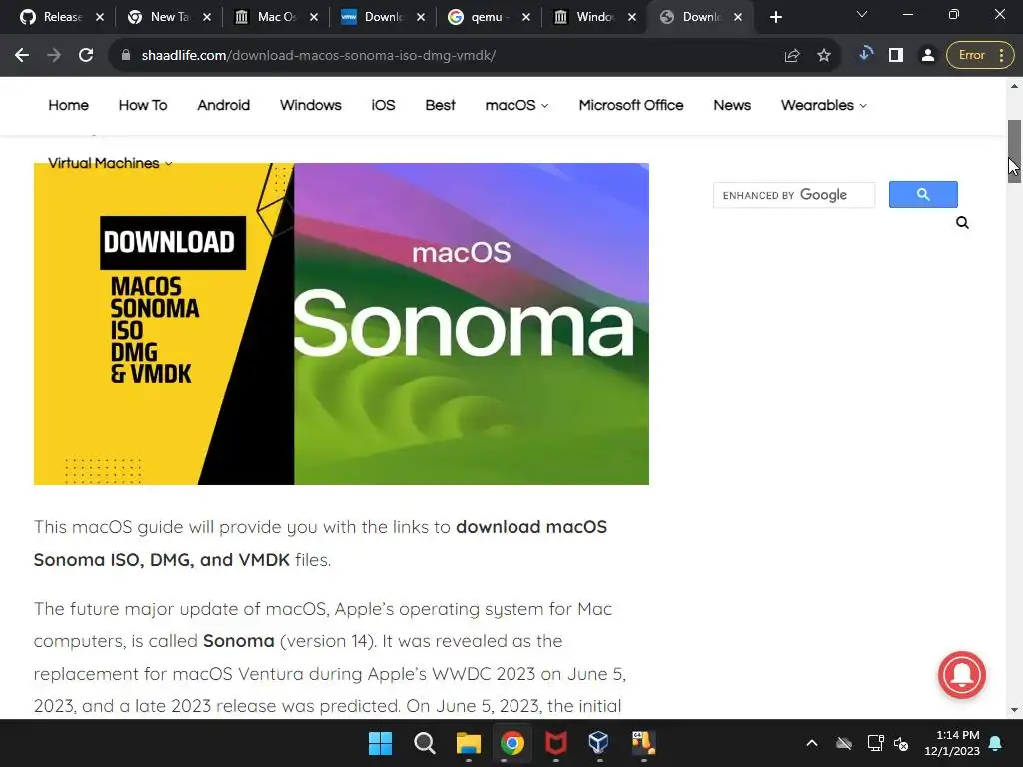The width and height of the screenshot is (1023, 767).
Task: Open the tab search chevron
Action: pyautogui.click(x=862, y=14)
